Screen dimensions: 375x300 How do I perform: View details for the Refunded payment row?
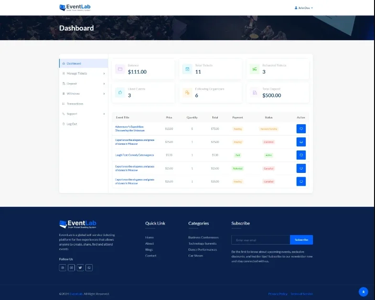pos(301,169)
